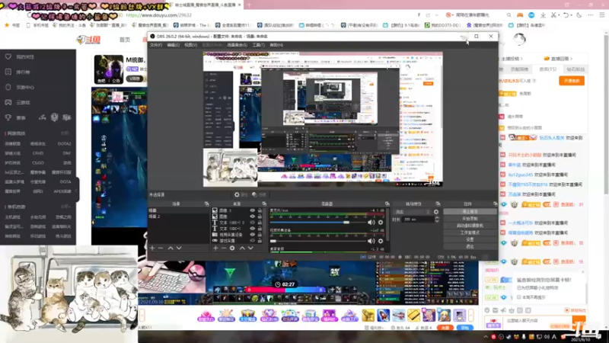Close the lag-detected popup in chat
The image size is (609, 343).
[582, 272]
